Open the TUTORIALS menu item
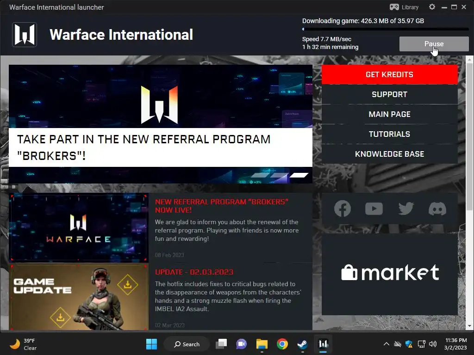Viewport: 474px width, 355px height. point(390,134)
